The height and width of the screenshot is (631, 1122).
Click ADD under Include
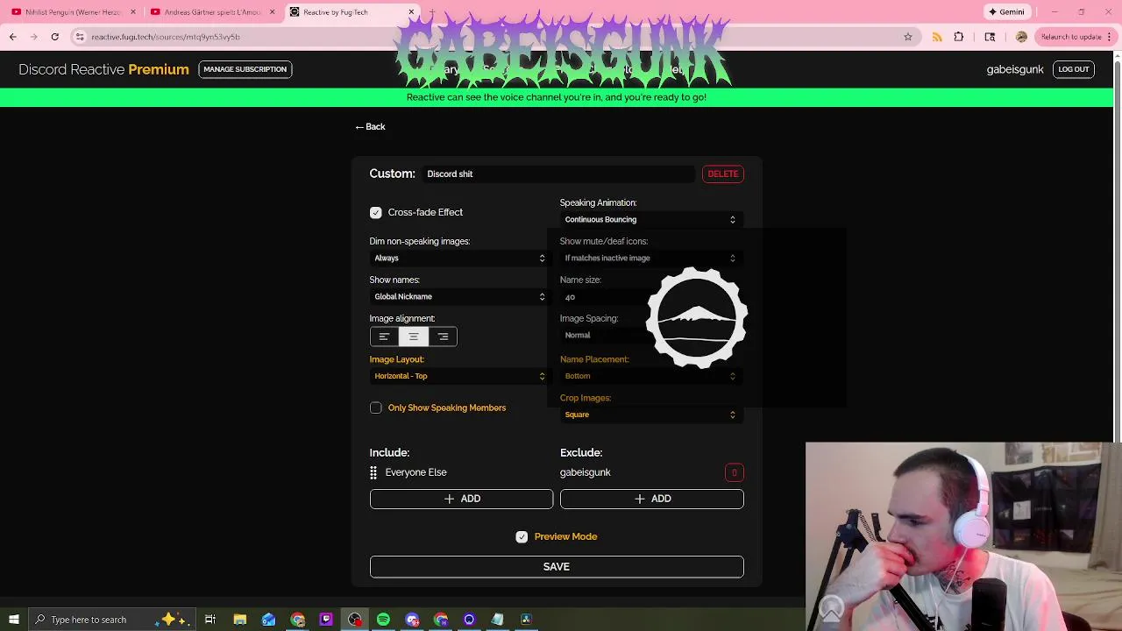tap(461, 499)
